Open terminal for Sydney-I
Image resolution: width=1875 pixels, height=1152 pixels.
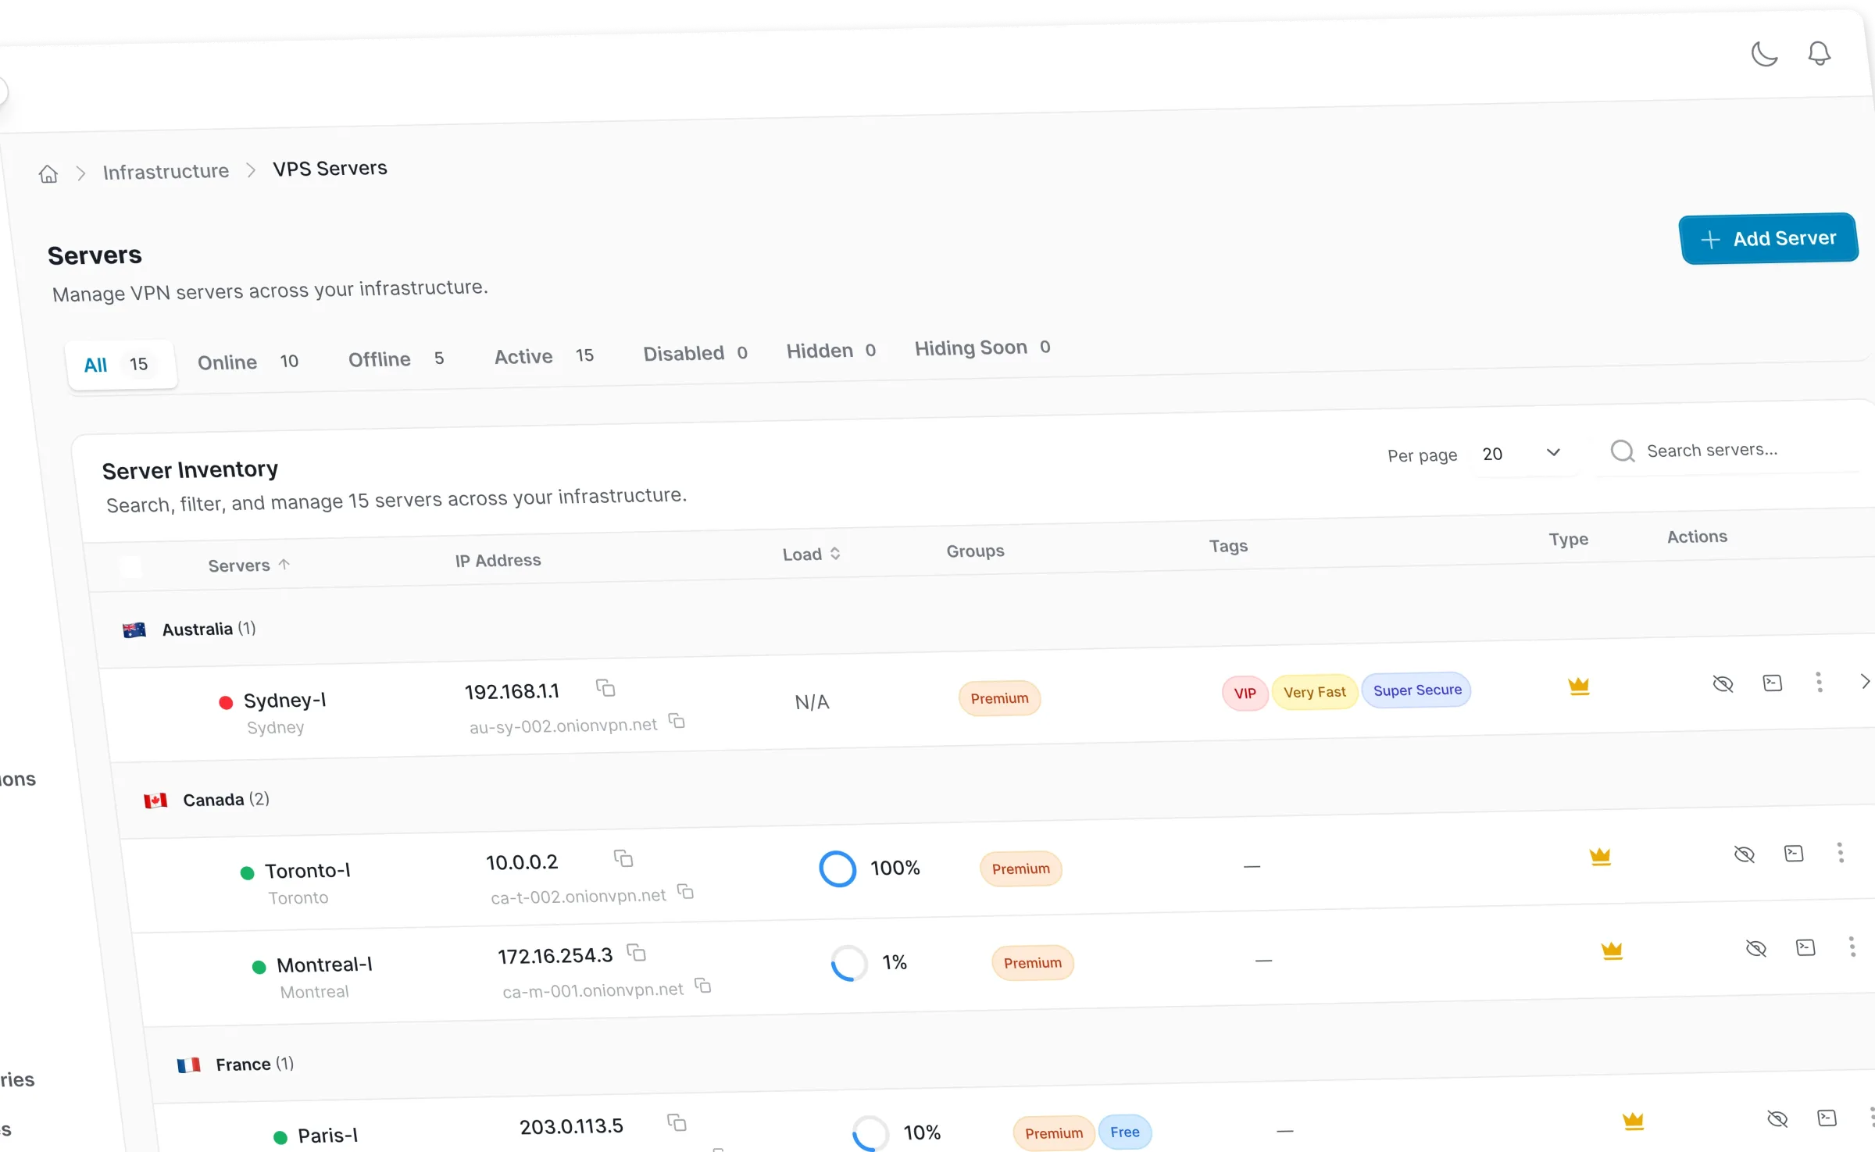point(1773,683)
